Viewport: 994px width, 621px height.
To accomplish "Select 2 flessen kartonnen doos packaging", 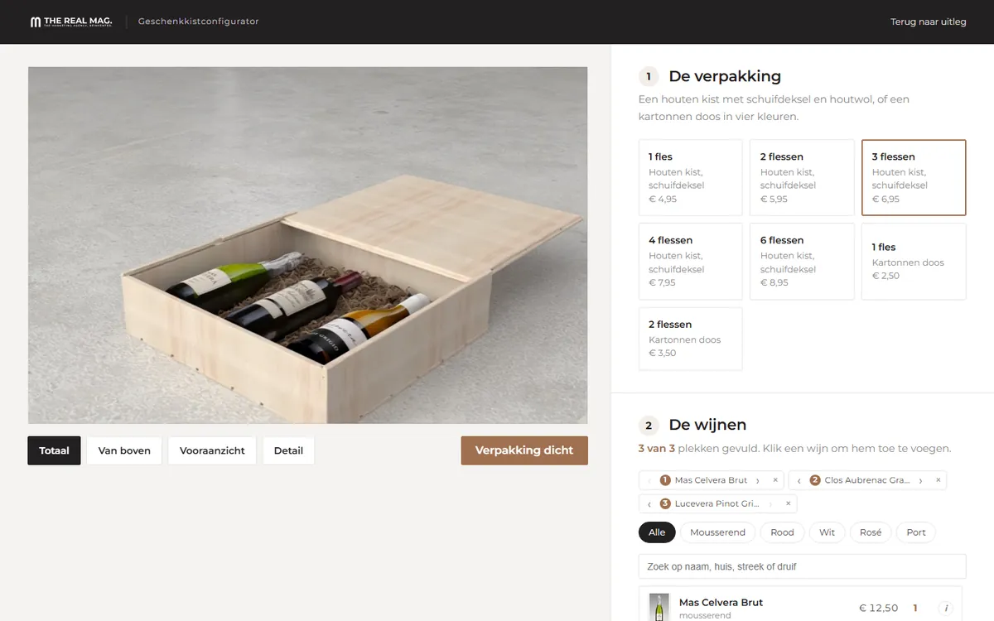I will [x=690, y=339].
